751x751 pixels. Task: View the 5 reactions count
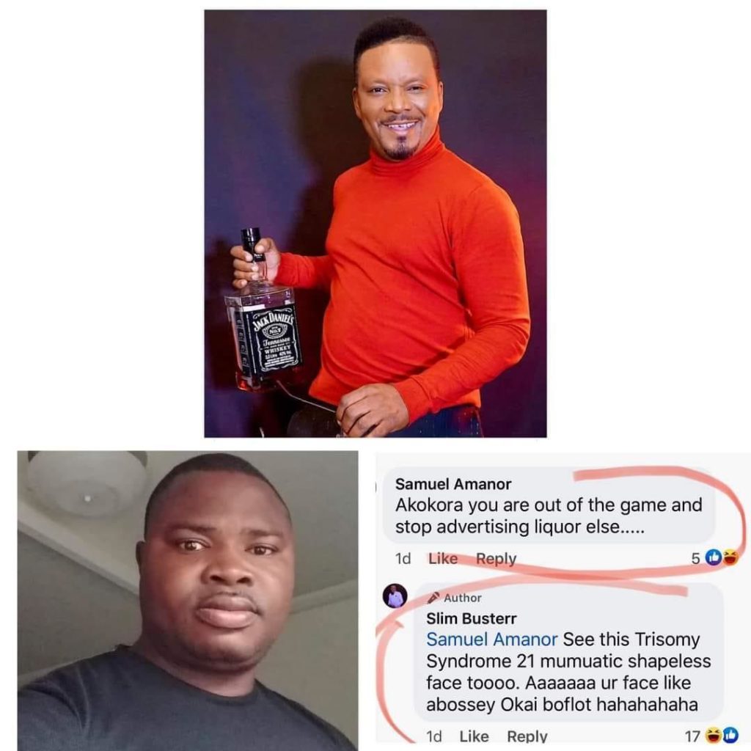696,558
